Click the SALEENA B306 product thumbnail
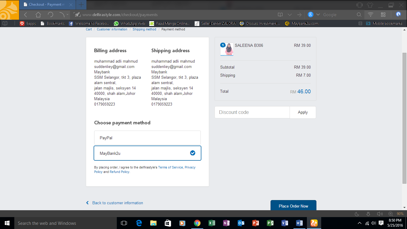Image resolution: width=407 pixels, height=229 pixels. click(x=227, y=49)
